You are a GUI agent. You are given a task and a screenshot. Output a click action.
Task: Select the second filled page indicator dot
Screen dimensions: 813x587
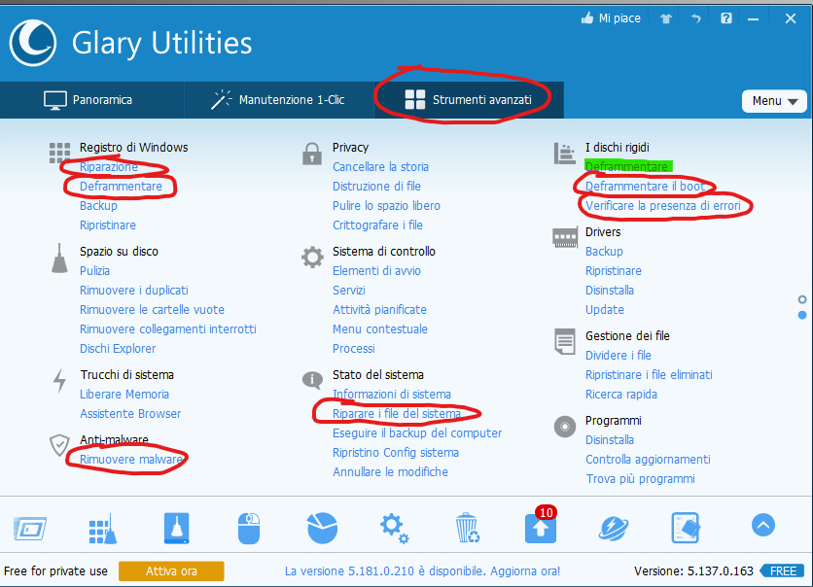[x=802, y=315]
